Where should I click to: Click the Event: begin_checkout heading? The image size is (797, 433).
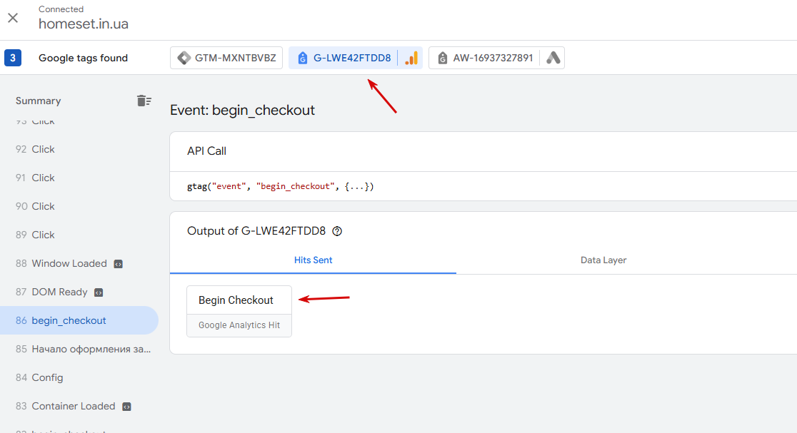(242, 110)
